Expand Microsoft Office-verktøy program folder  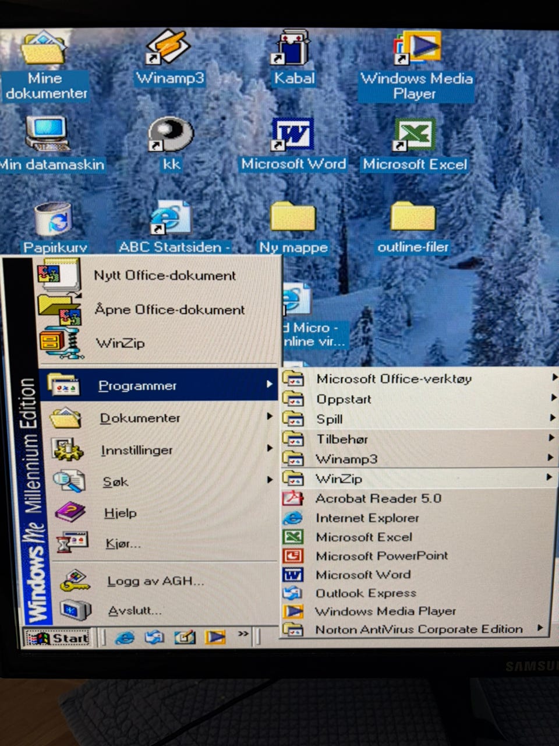coord(419,379)
